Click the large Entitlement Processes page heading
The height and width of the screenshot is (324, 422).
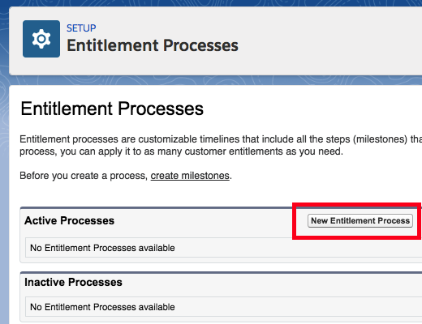tap(112, 109)
